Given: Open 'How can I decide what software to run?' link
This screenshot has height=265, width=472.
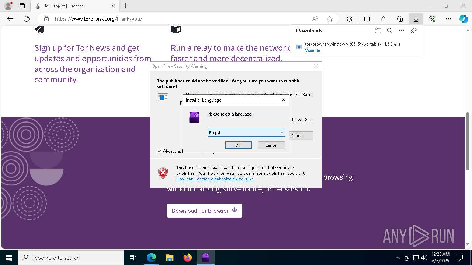Looking at the screenshot, I should [215, 179].
